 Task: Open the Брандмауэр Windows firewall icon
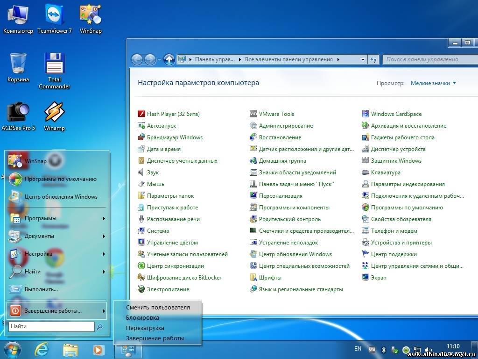141,137
